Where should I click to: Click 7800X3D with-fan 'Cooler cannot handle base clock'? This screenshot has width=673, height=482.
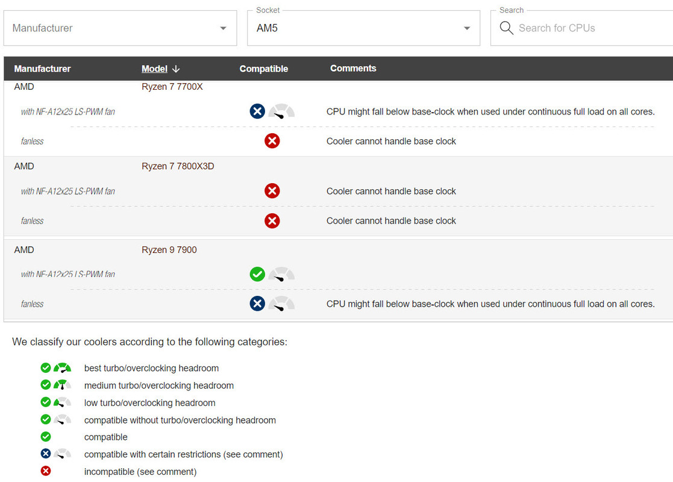tap(391, 191)
